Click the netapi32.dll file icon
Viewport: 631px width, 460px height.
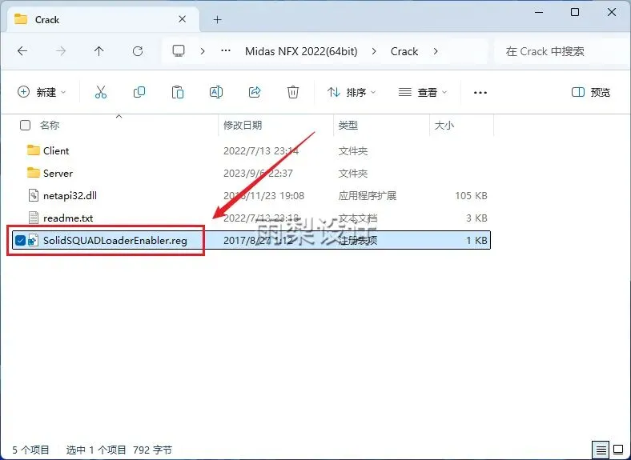click(x=34, y=195)
